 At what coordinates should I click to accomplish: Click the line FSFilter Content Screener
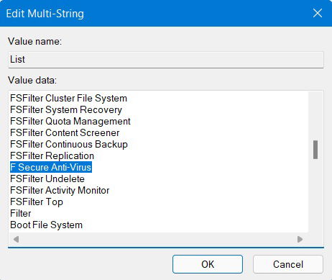coord(65,132)
